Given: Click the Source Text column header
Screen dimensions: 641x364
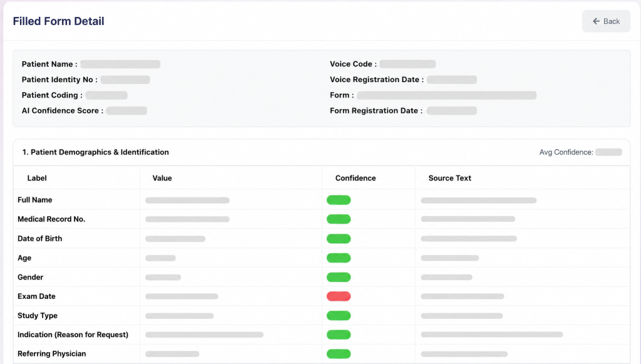Looking at the screenshot, I should tap(449, 178).
